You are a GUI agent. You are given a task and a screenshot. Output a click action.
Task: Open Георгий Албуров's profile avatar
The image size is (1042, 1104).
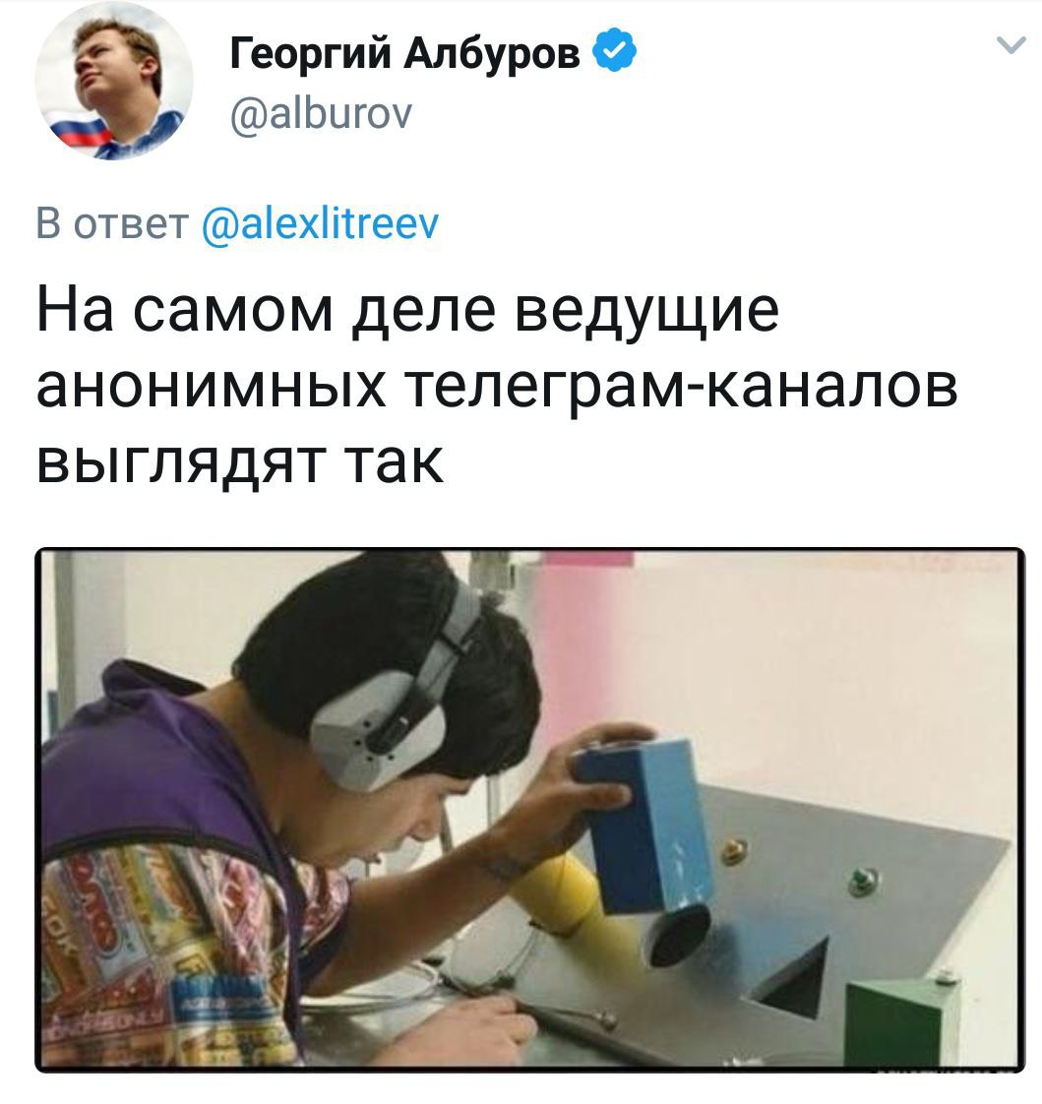114,81
